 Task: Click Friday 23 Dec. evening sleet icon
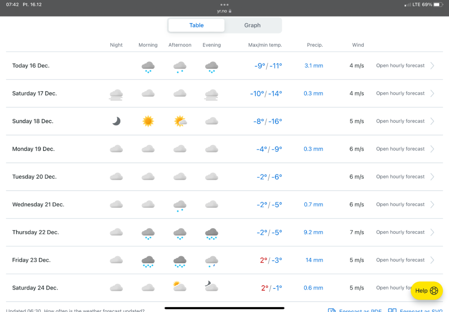pyautogui.click(x=212, y=262)
